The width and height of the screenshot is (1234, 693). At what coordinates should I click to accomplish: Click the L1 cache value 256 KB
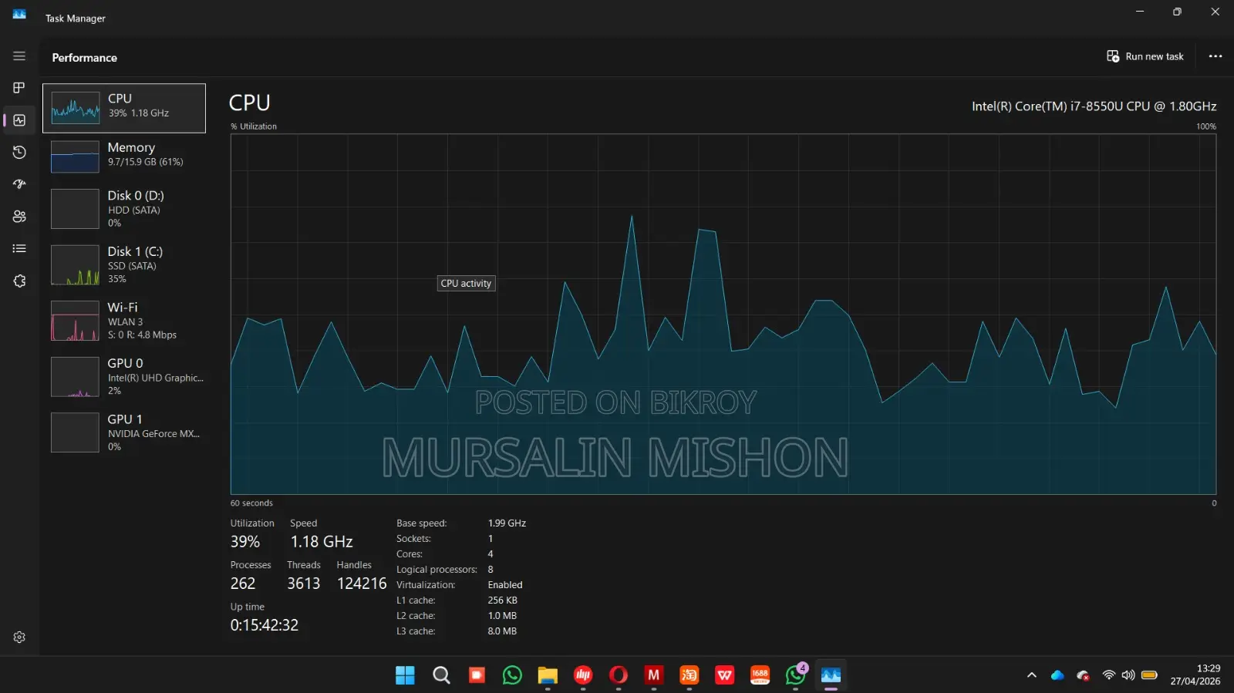[503, 600]
